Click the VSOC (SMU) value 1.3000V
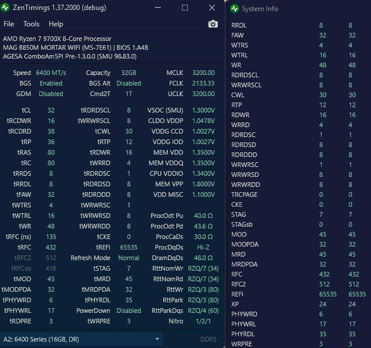The image size is (371, 348). pos(203,110)
